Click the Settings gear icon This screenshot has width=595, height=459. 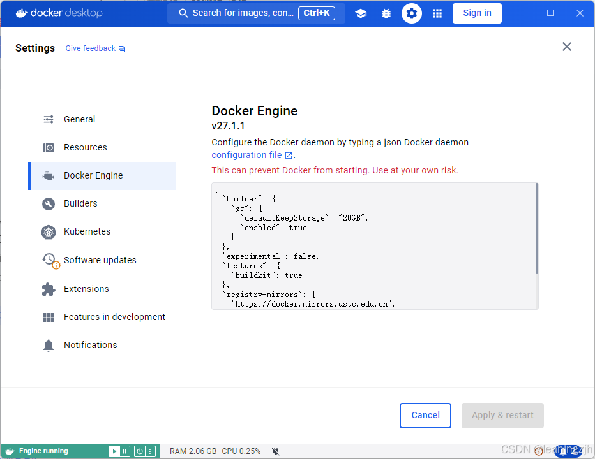(412, 13)
